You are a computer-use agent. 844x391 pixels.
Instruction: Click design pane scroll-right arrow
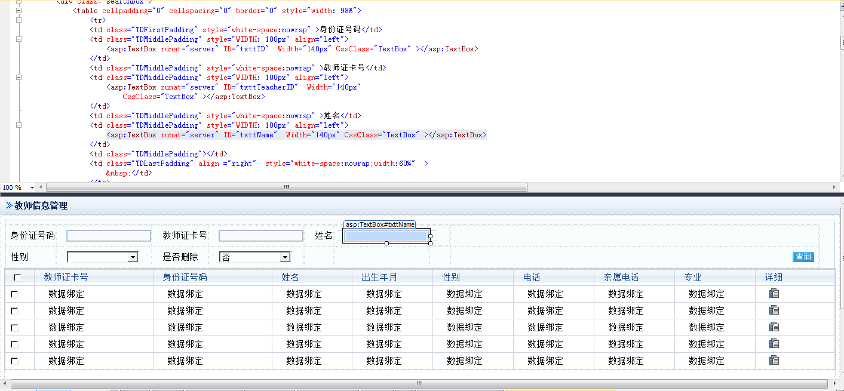[x=834, y=383]
